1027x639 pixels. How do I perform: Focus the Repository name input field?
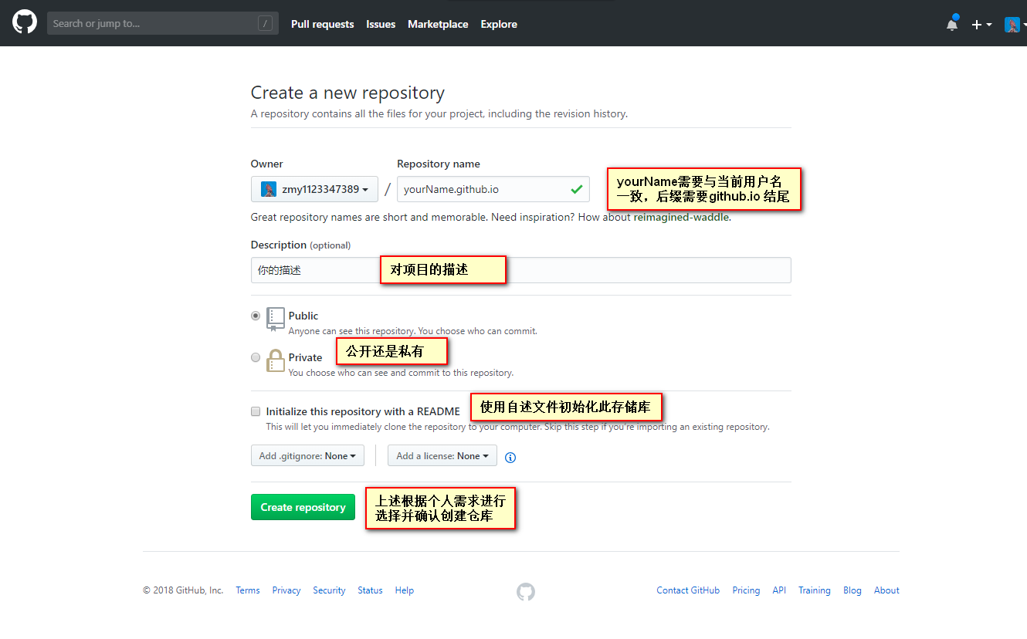coord(483,189)
